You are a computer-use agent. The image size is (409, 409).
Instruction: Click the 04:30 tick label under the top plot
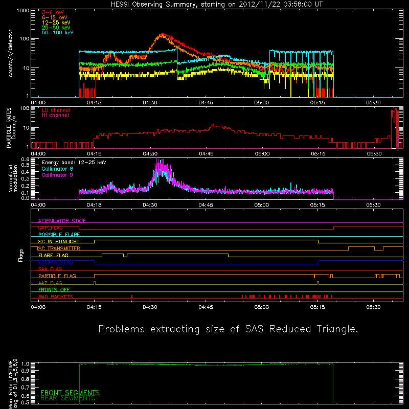tap(150, 103)
